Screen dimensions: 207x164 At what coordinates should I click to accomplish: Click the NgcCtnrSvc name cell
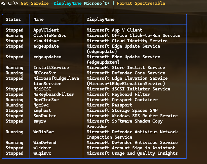(46, 100)
